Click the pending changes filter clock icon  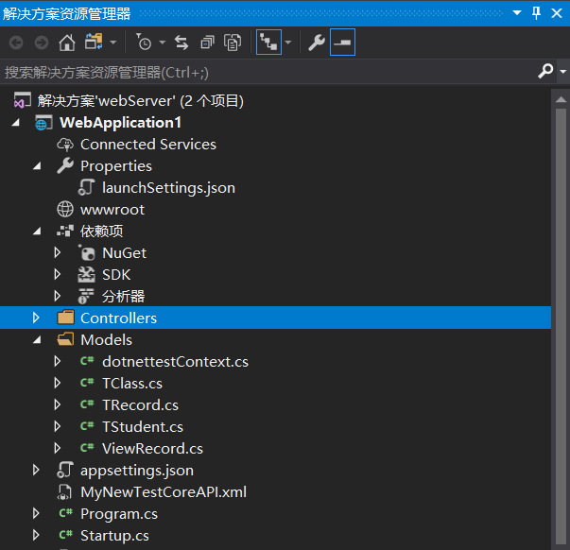[144, 42]
